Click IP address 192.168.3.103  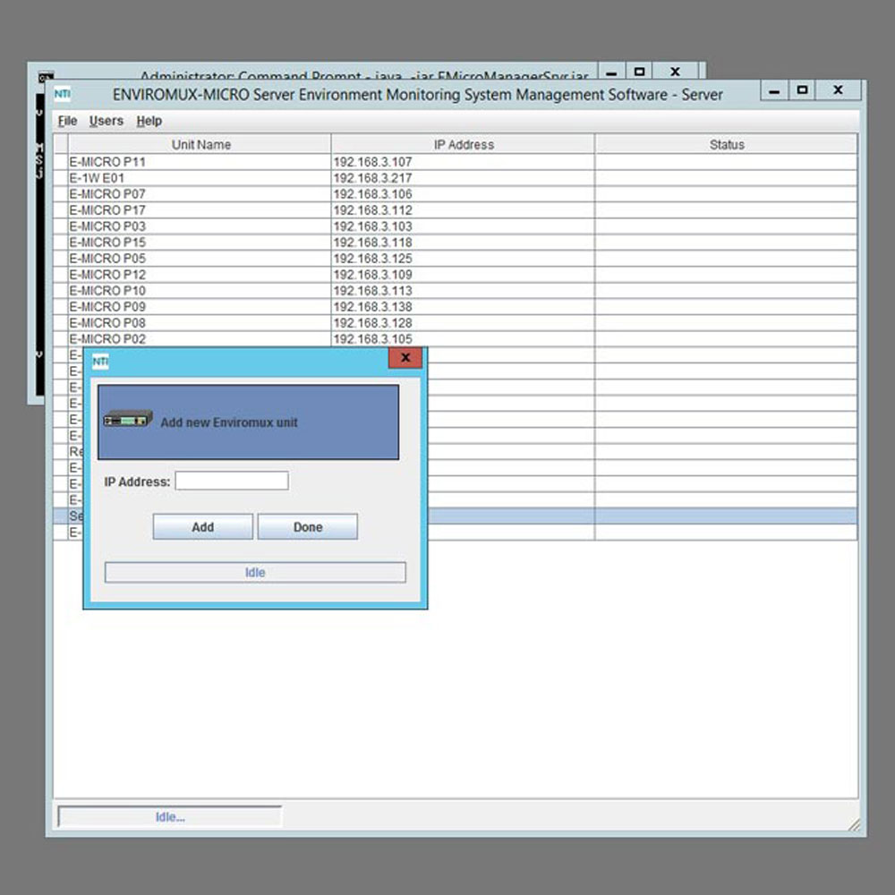pos(372,226)
